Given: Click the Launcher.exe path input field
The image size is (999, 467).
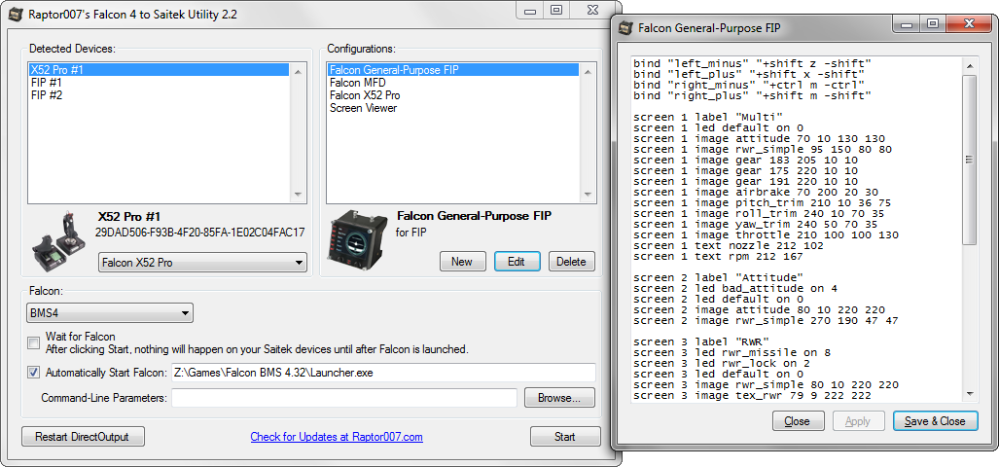Looking at the screenshot, I should tap(383, 373).
